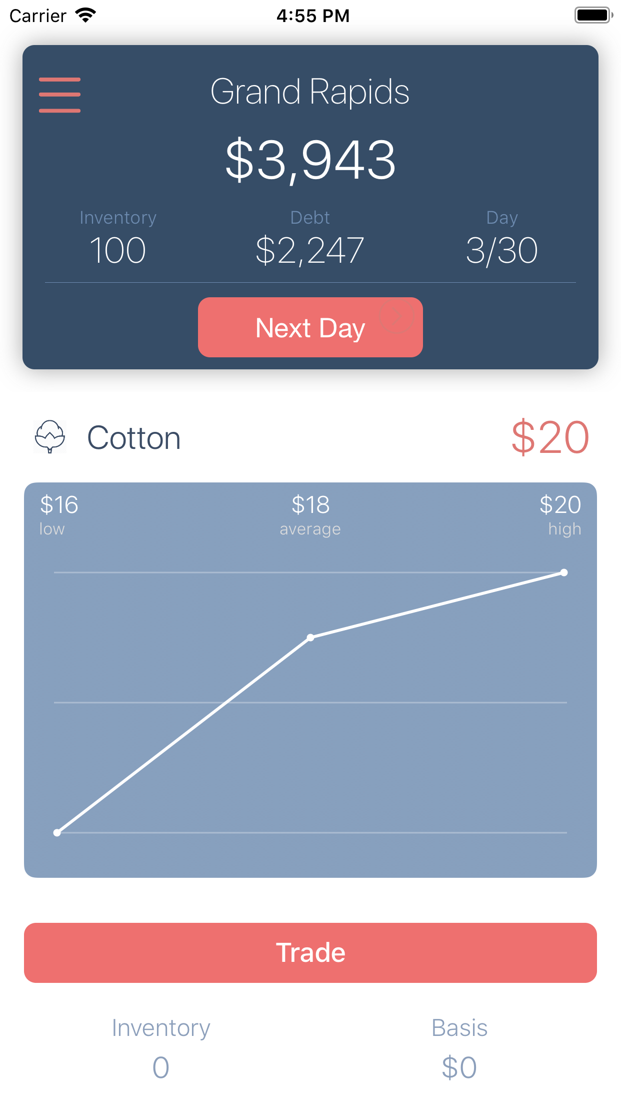Tap the Debt amount $2,247
Screen dimensions: 621x1105
[310, 250]
